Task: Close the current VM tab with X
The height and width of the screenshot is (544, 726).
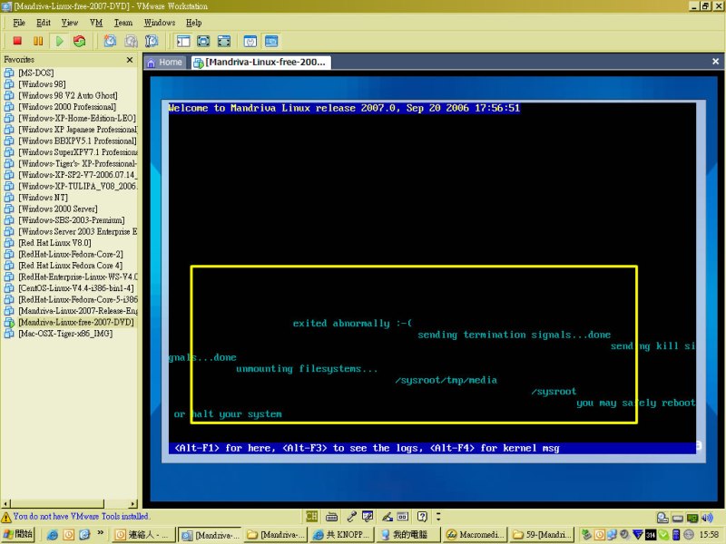Action: (x=715, y=62)
